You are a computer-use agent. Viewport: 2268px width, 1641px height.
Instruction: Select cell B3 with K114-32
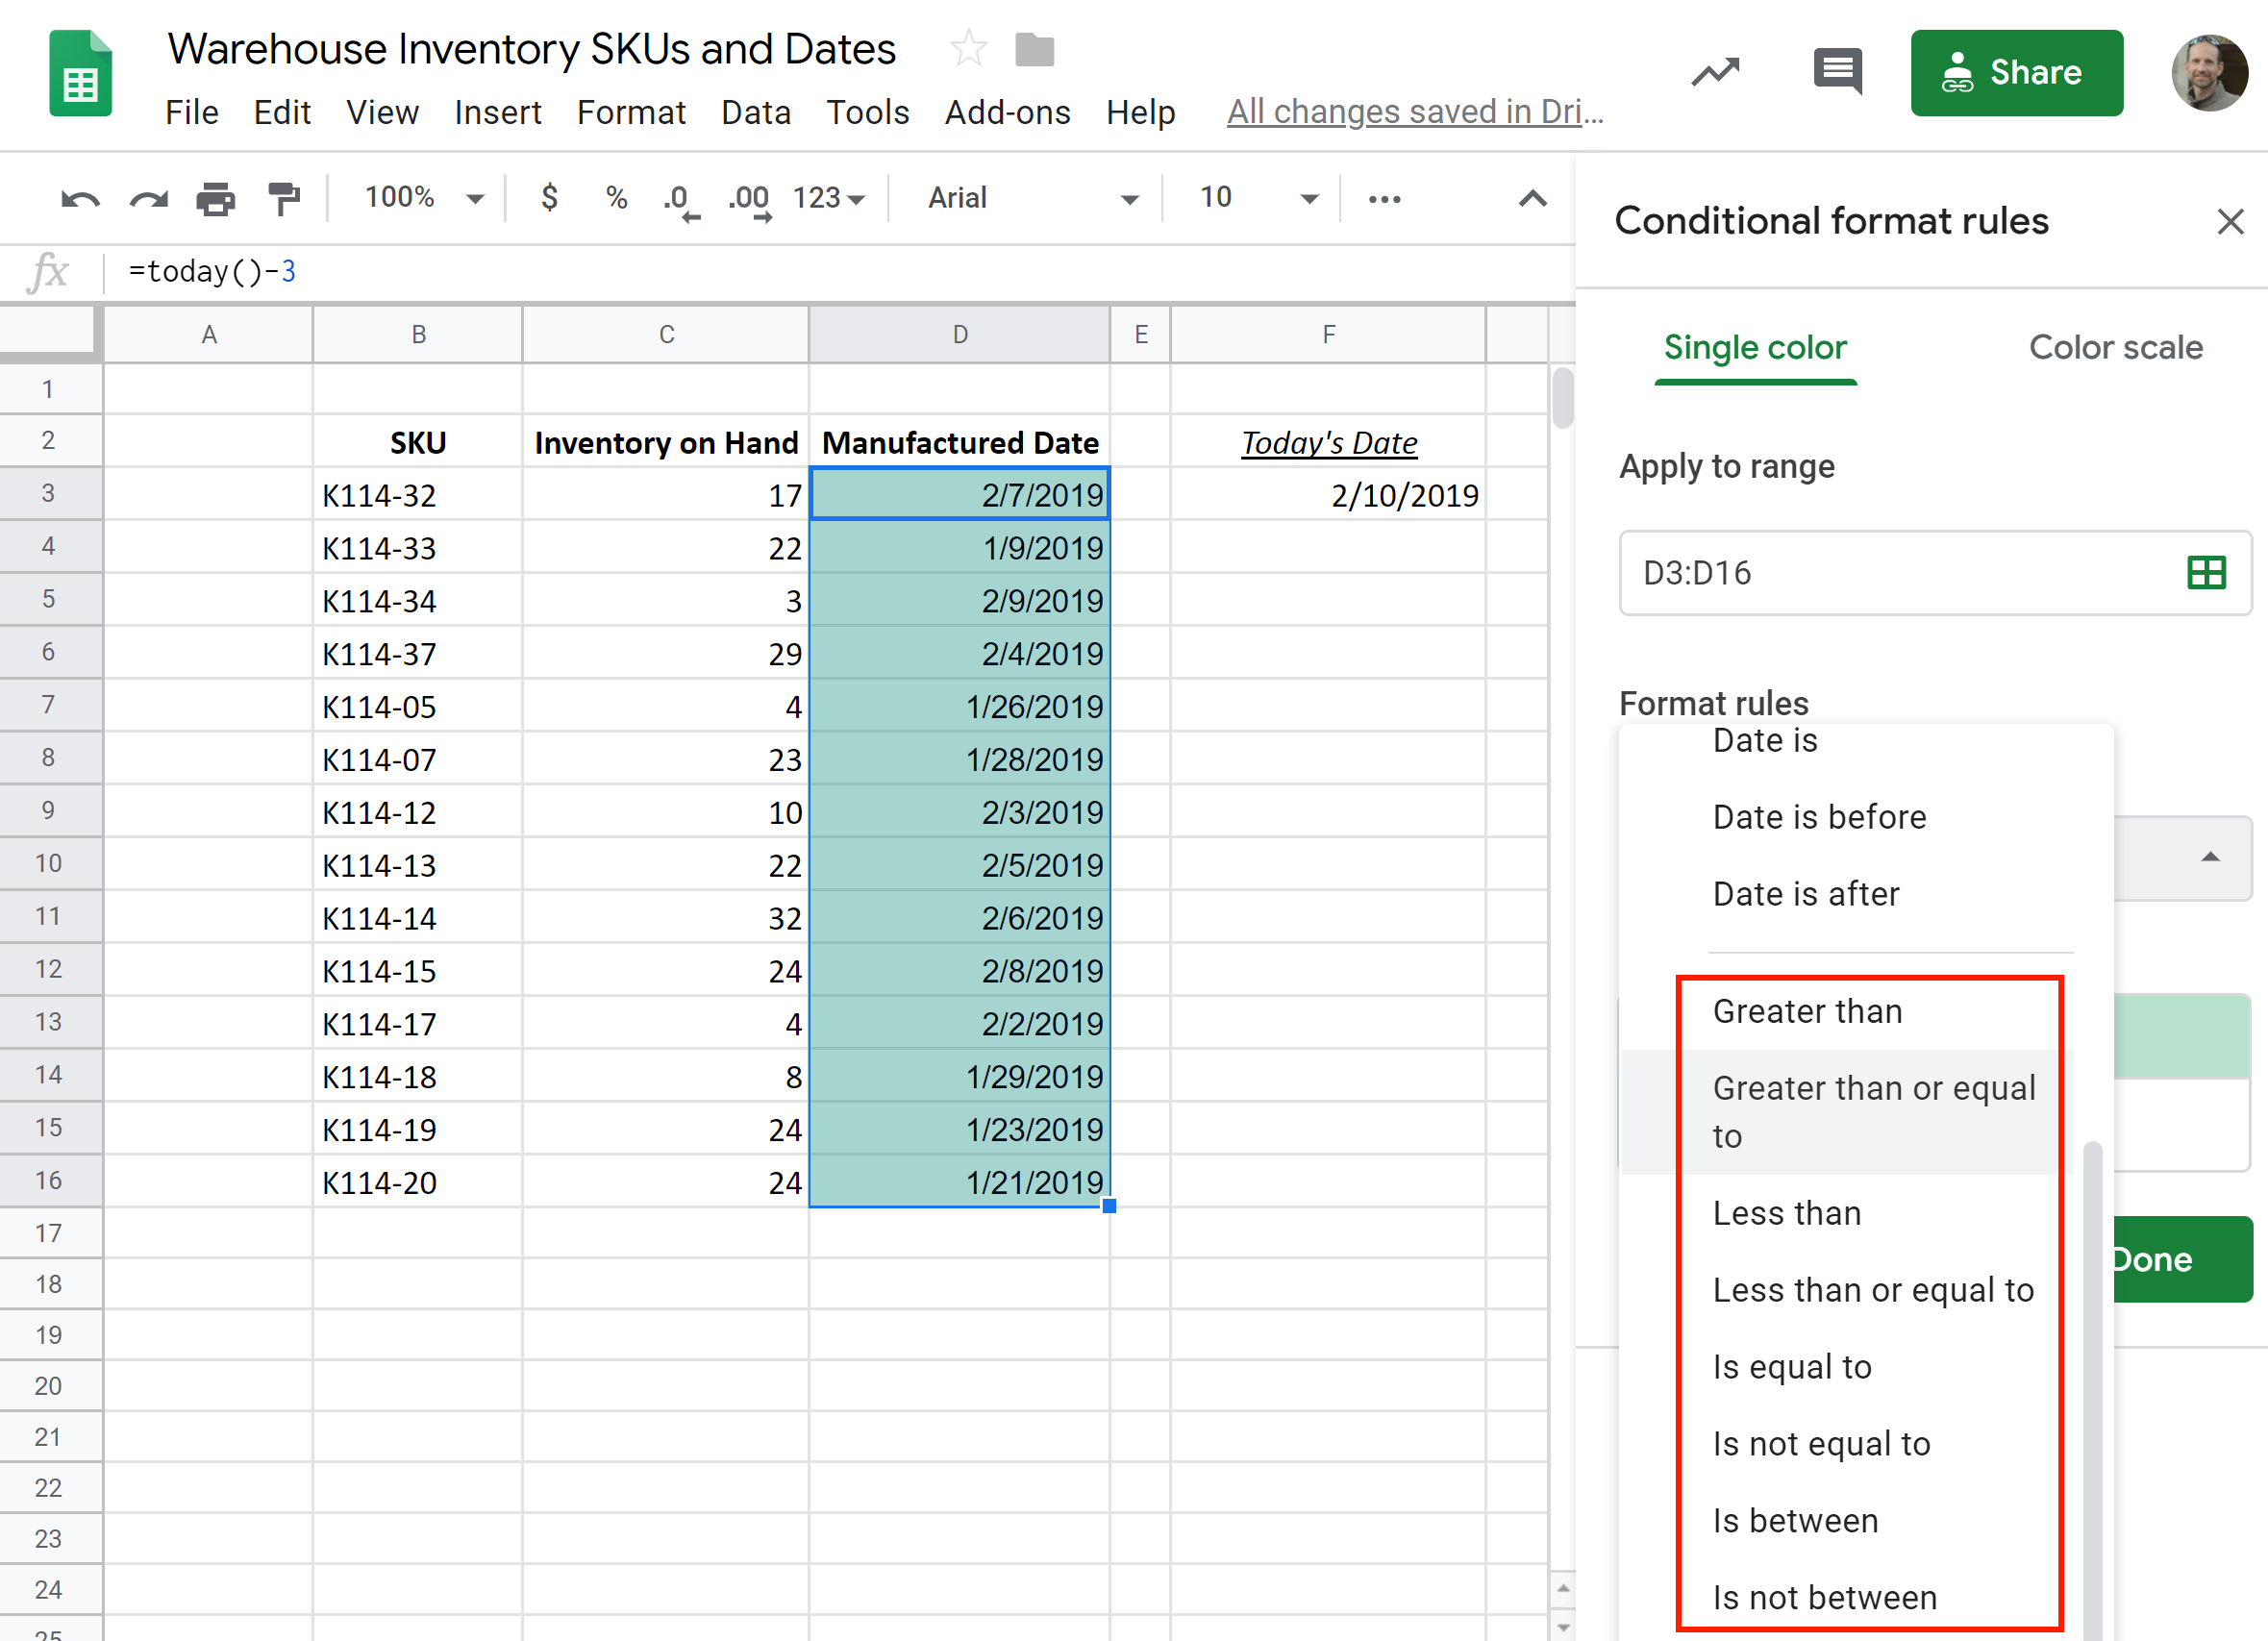click(x=417, y=494)
